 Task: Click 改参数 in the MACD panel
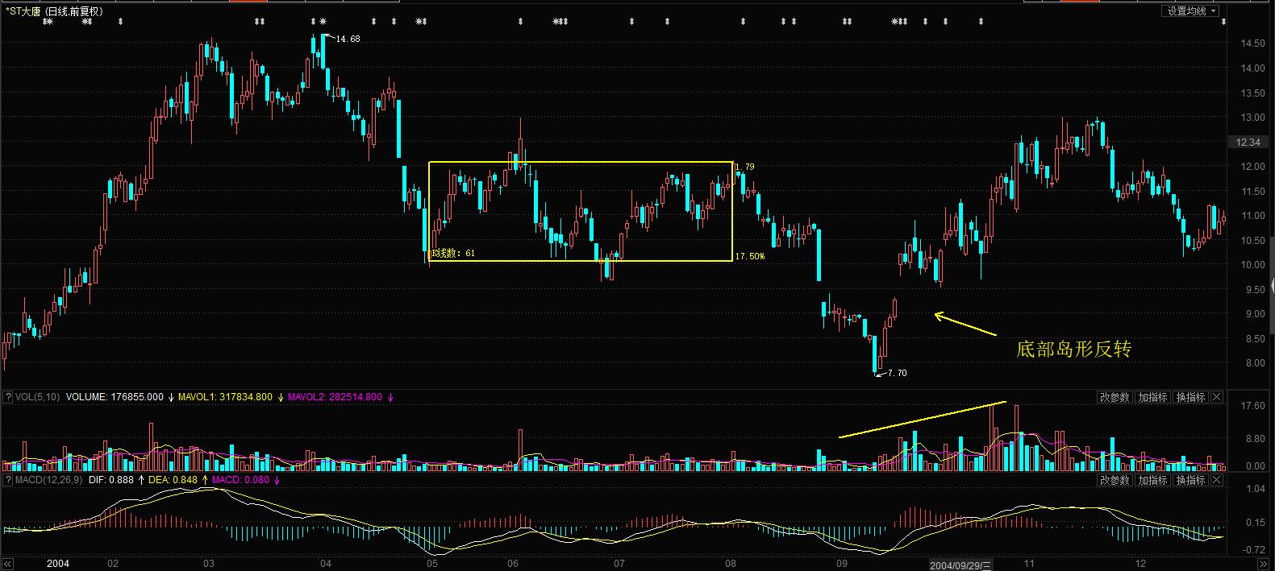point(1115,480)
